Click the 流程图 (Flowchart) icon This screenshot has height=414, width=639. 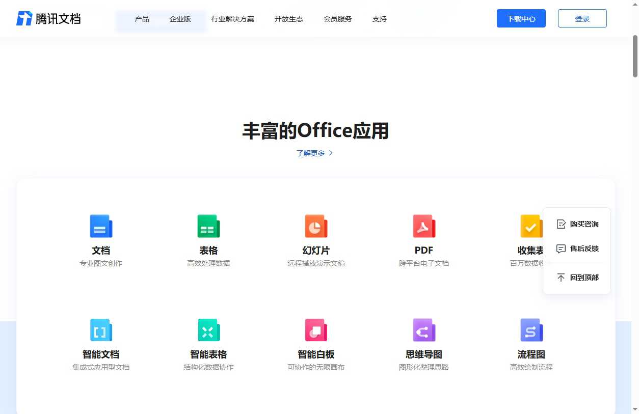tap(531, 329)
